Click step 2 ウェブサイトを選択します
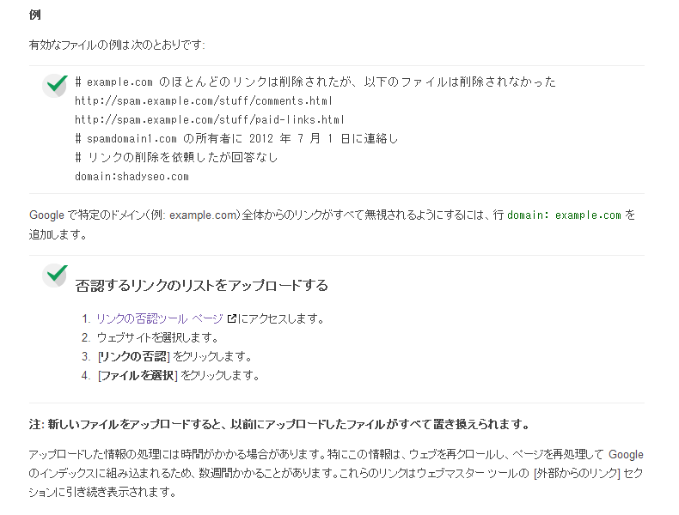This screenshot has height=515, width=679. click(157, 337)
